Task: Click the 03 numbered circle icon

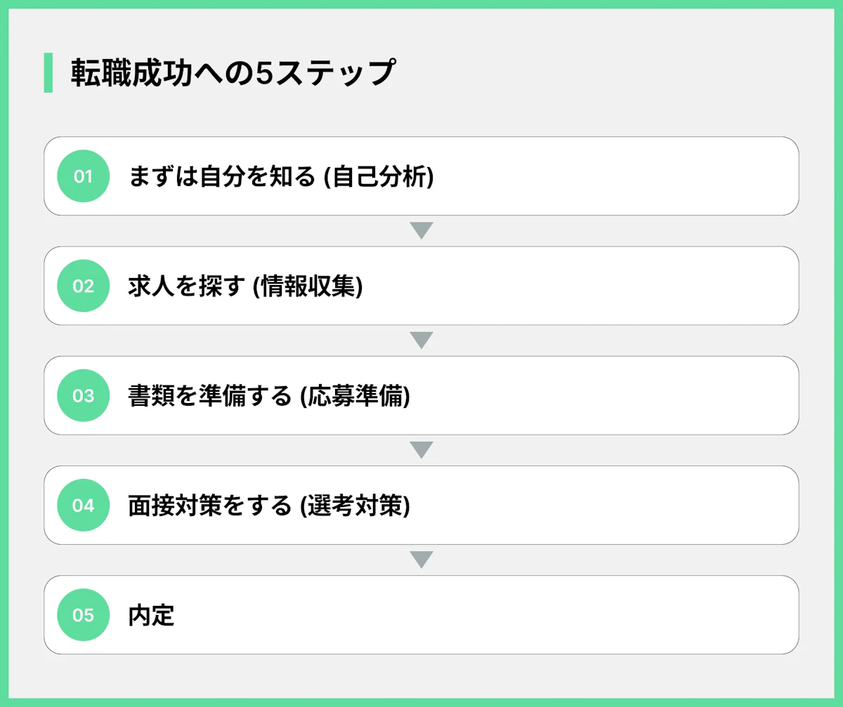Action: (x=83, y=395)
